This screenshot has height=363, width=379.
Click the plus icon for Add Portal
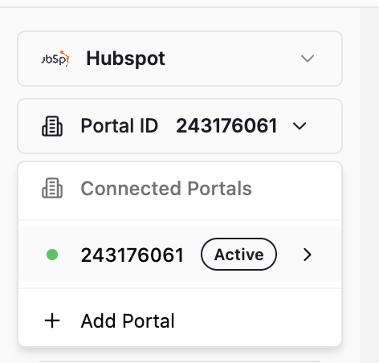point(52,320)
